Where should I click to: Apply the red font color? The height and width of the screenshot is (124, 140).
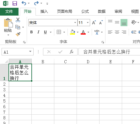coord(83,32)
